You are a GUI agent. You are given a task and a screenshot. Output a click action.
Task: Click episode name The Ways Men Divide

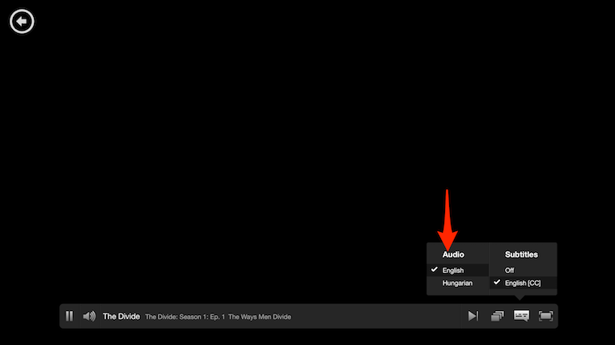(260, 317)
